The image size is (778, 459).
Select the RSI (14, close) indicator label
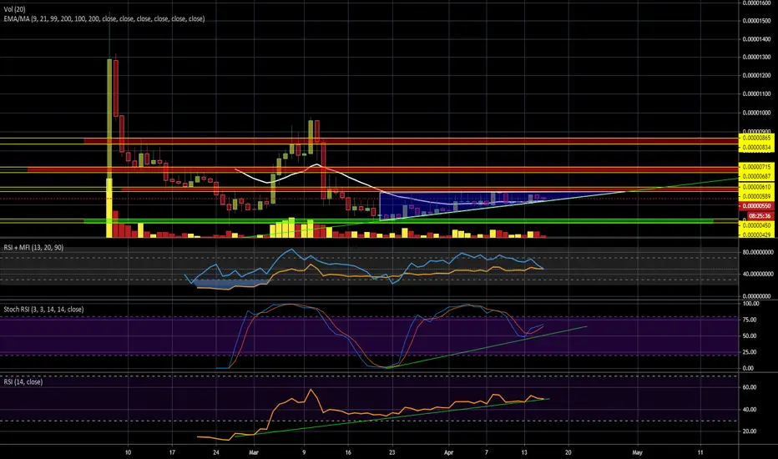23,382
